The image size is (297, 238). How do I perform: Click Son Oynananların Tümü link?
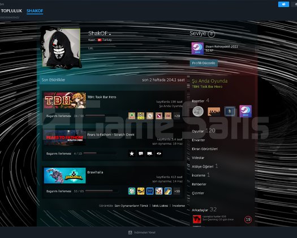click(x=131, y=206)
